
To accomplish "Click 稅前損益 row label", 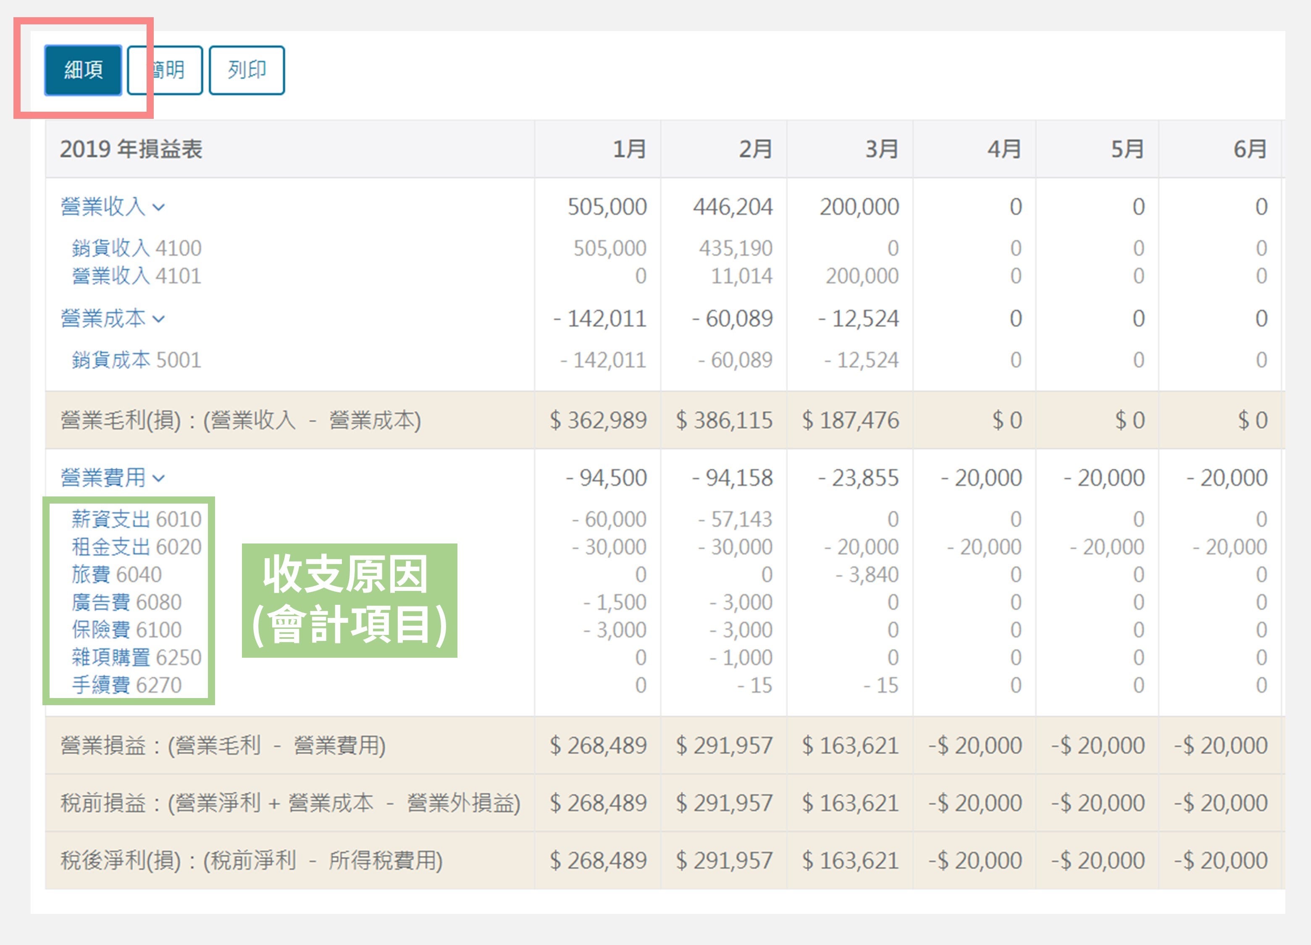I will pos(291,803).
